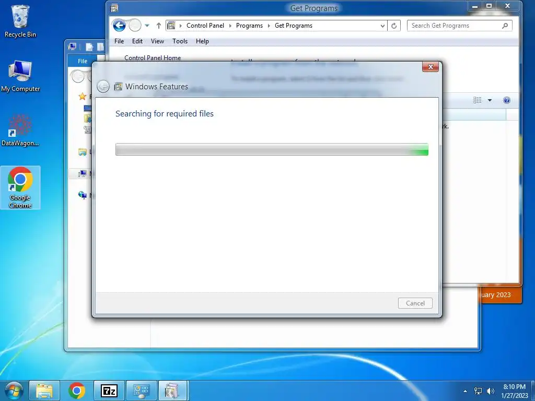
Task: Click the Get Programs title bar icon
Action: (x=114, y=8)
